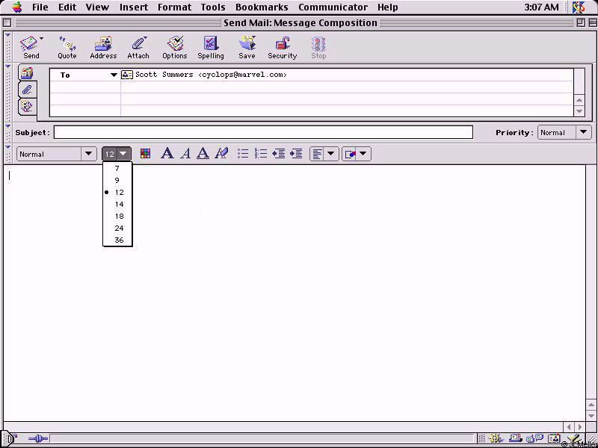Click the address list scroll down arrow
Image resolution: width=598 pixels, height=448 pixels.
click(579, 111)
